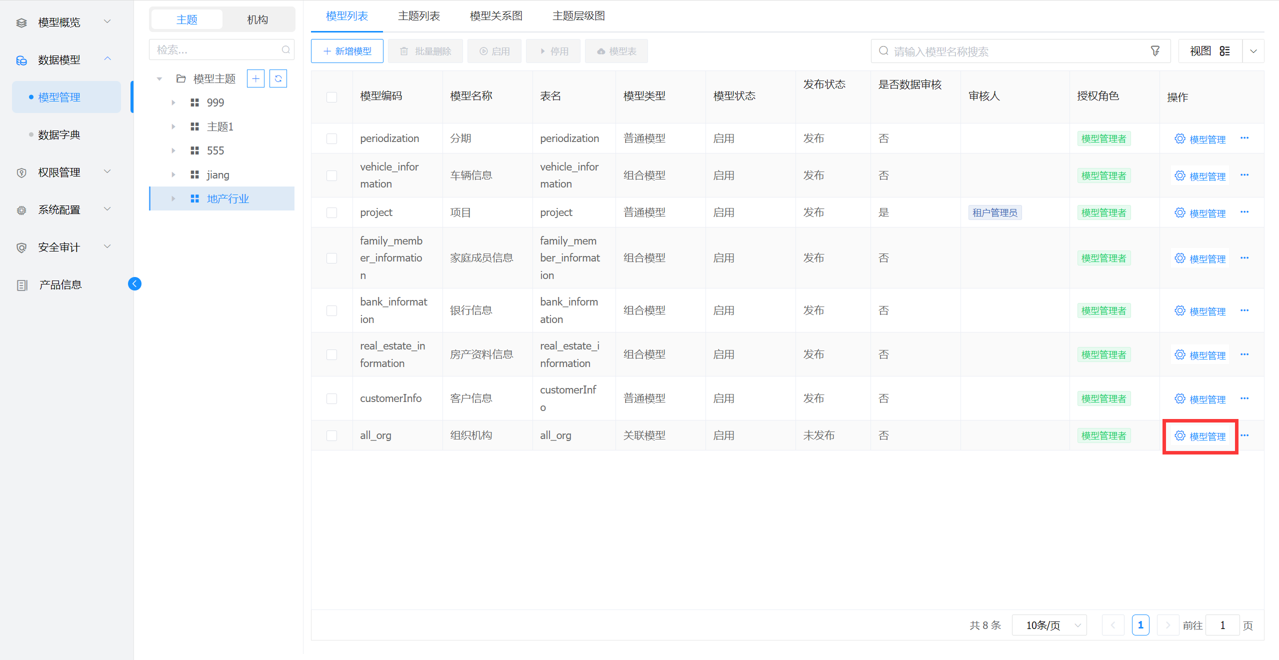Click the 视图 list view icon
The image size is (1279, 660).
pyautogui.click(x=1224, y=51)
